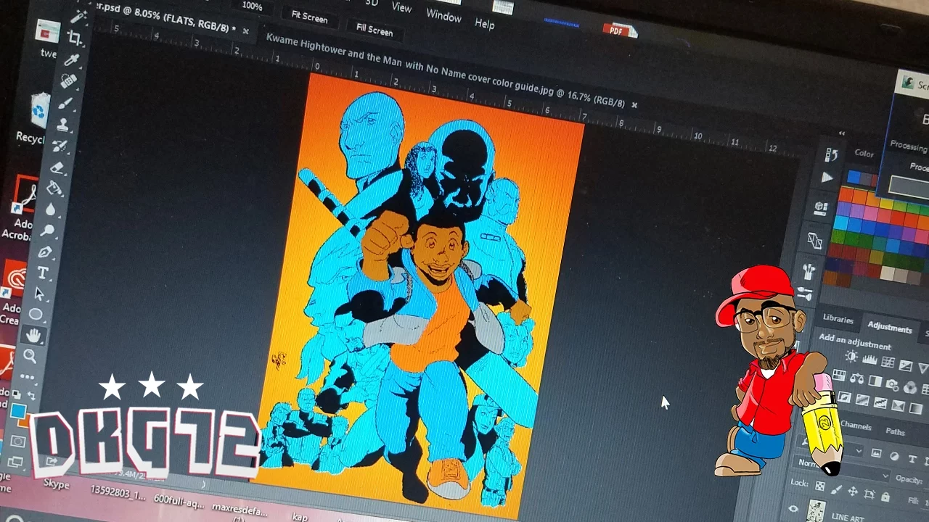This screenshot has height=522, width=929.
Task: Pick the blue foreground color swatch
Action: pyautogui.click(x=17, y=412)
